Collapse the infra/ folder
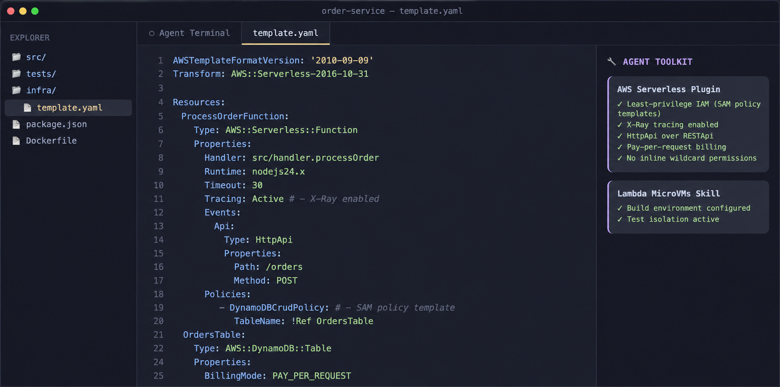The width and height of the screenshot is (780, 387). [68, 90]
